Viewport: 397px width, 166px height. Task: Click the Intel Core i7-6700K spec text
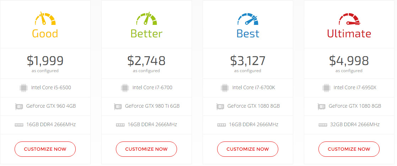(253, 87)
